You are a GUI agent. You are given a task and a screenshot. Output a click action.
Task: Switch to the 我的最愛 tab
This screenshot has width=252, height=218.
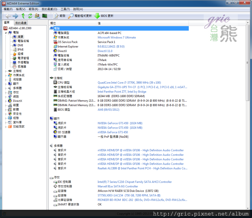pyautogui.click(x=21, y=23)
